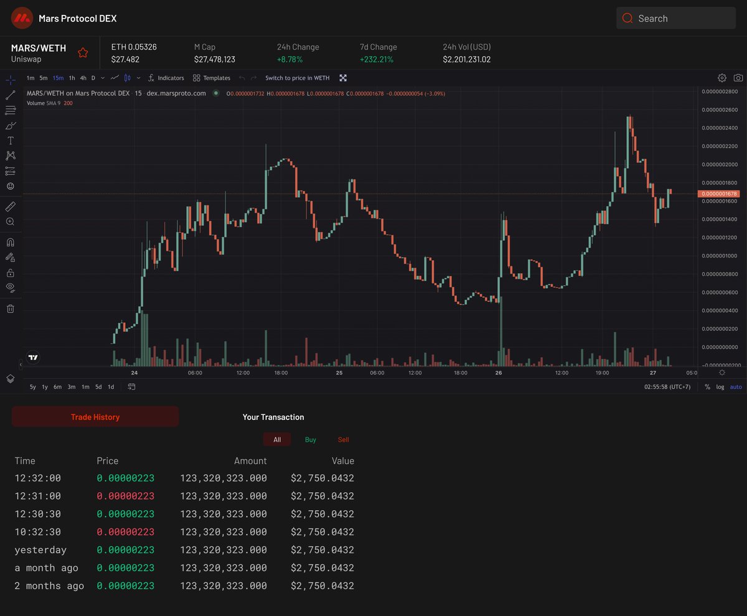Expand the timeframe dropdown arrow

[103, 78]
